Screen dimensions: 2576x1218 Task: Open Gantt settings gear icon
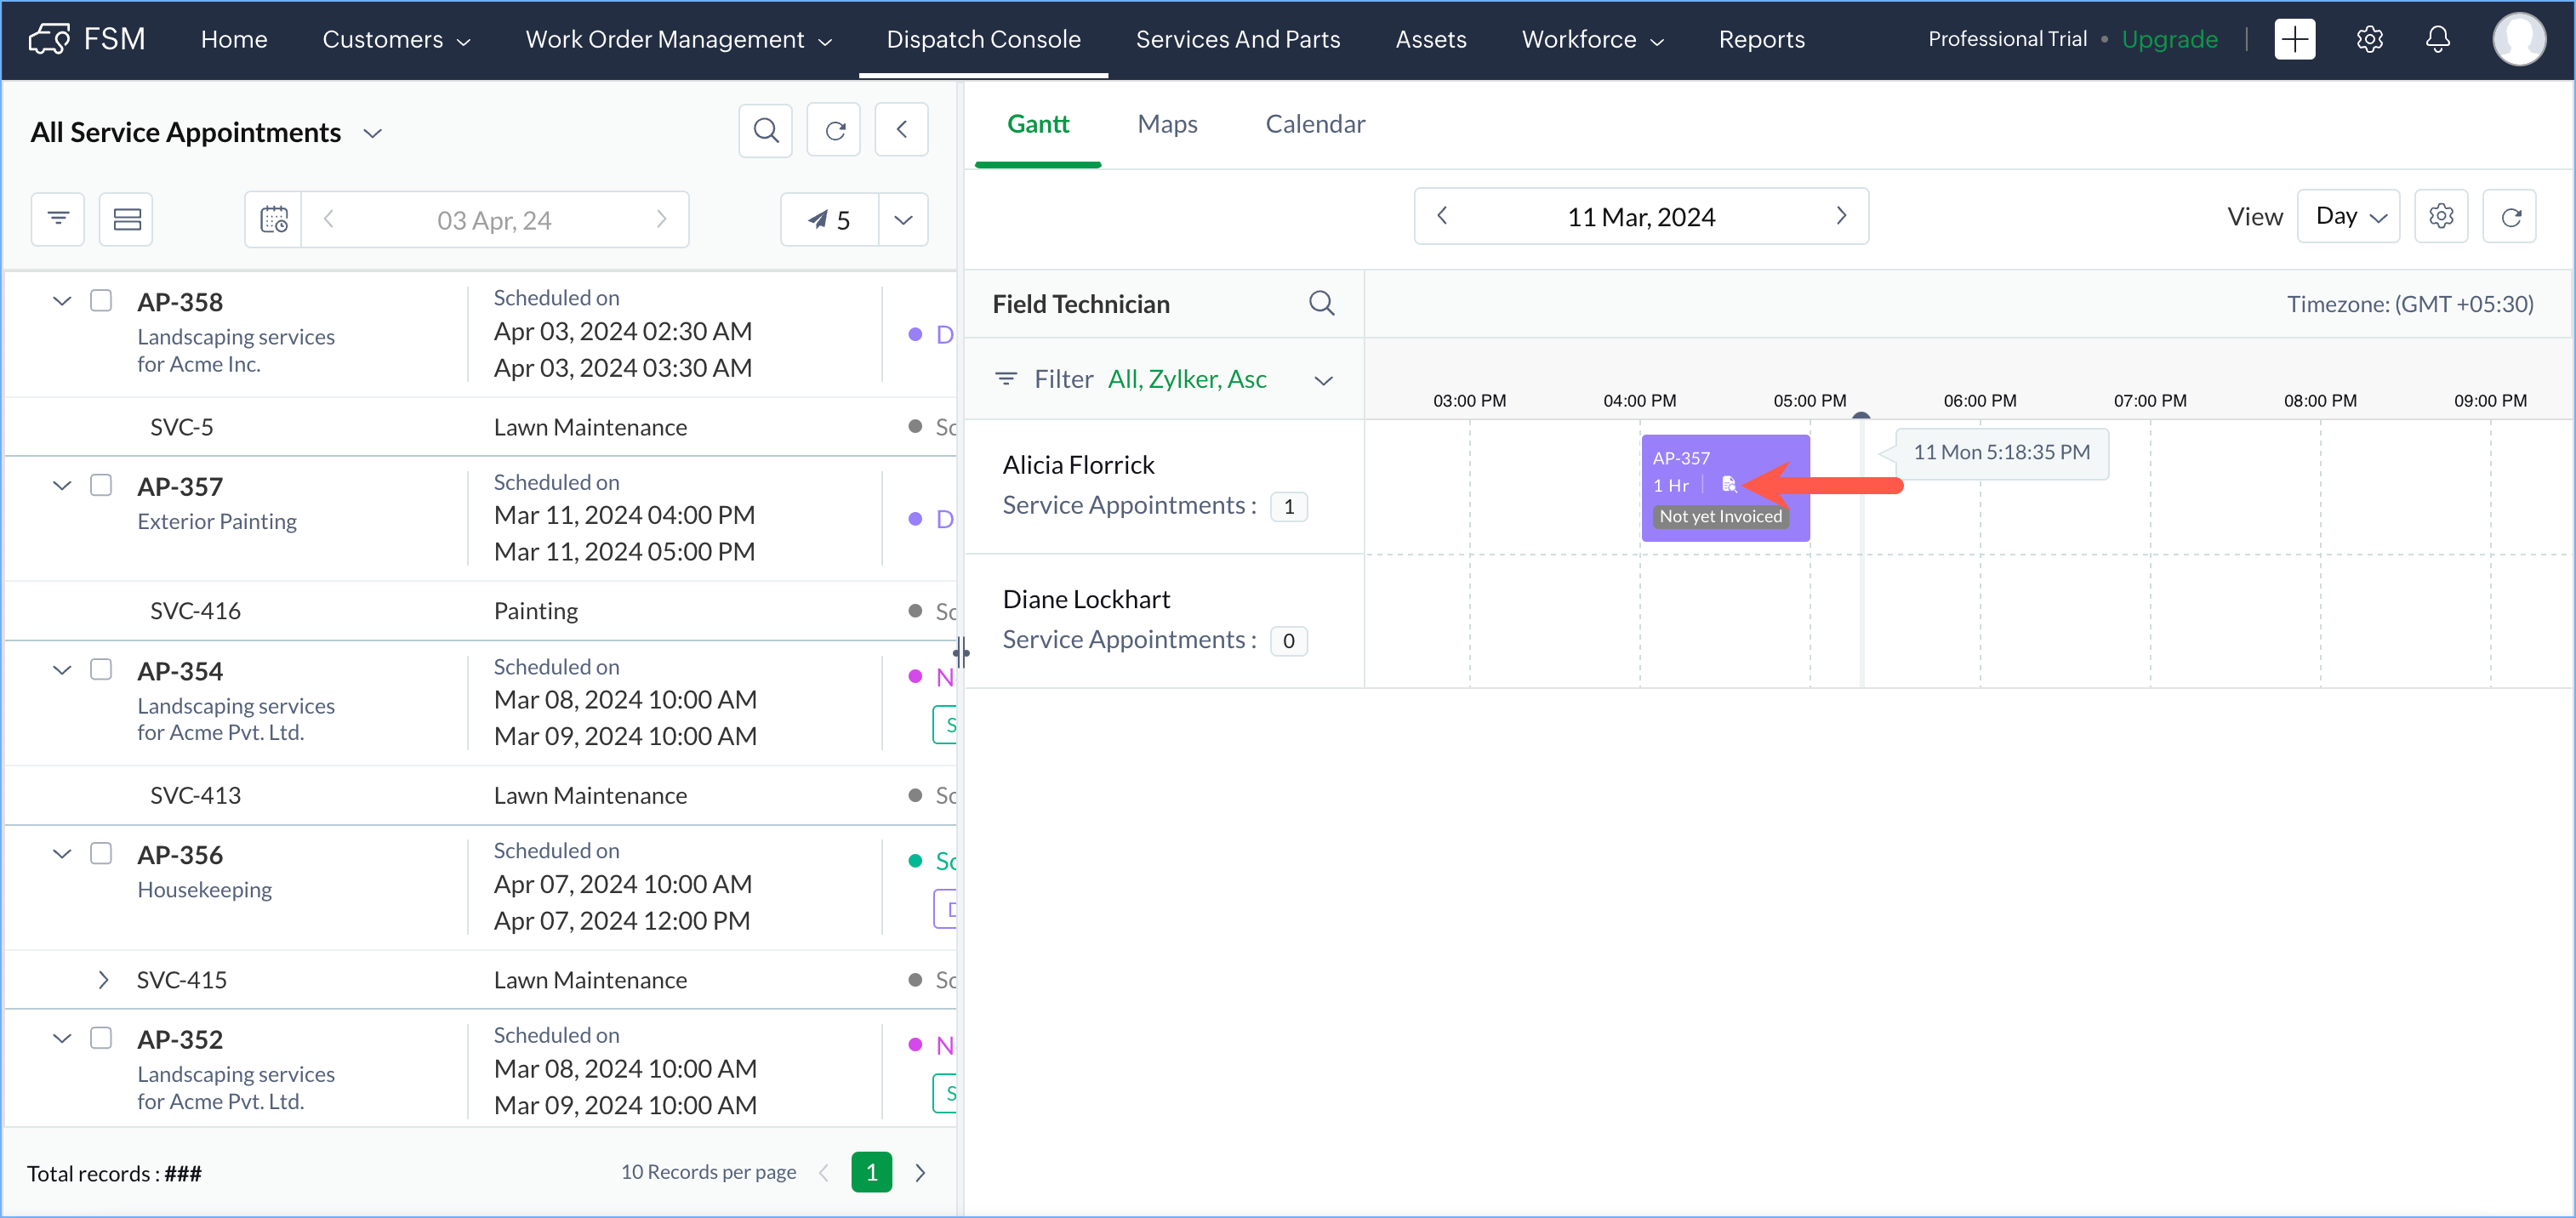(x=2440, y=216)
